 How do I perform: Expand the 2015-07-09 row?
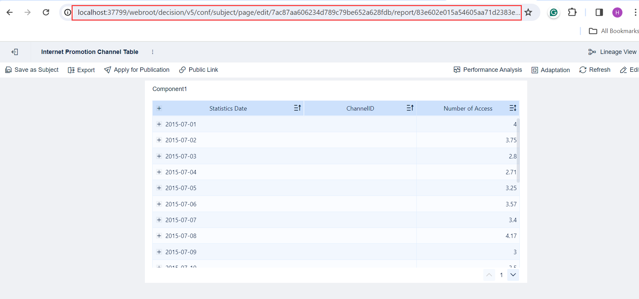159,252
